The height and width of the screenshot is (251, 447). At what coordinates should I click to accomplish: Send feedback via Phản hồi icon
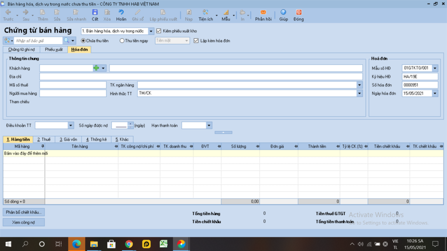[x=263, y=12]
